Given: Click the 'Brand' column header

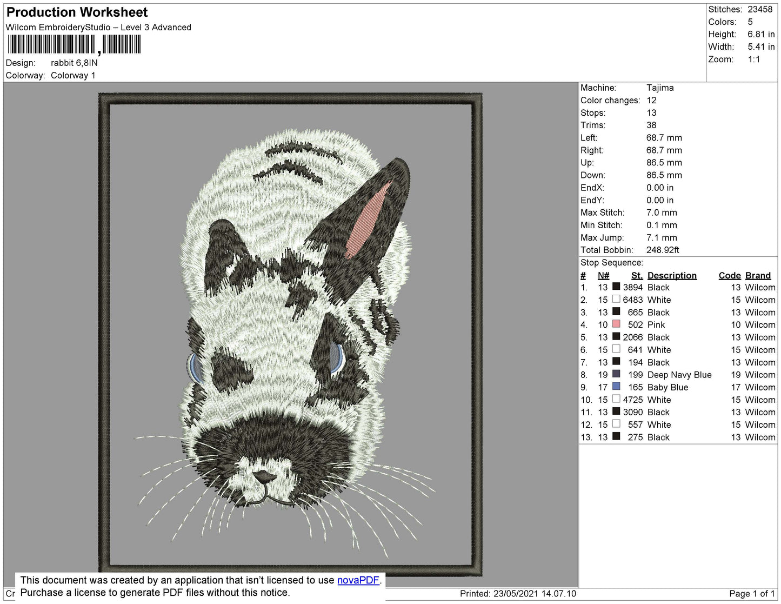Looking at the screenshot, I should pyautogui.click(x=758, y=275).
